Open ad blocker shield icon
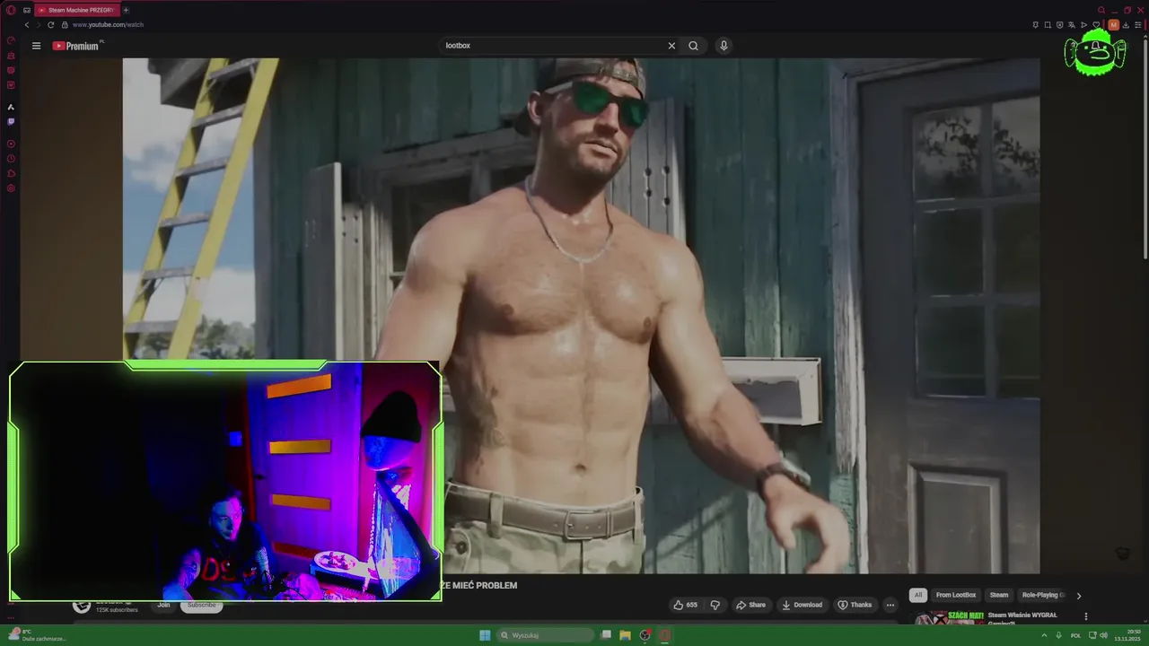This screenshot has width=1149, height=646. [1059, 25]
